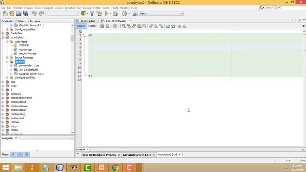Click the New File toolbar icon
The height and width of the screenshot is (172, 306).
pos(5,13)
